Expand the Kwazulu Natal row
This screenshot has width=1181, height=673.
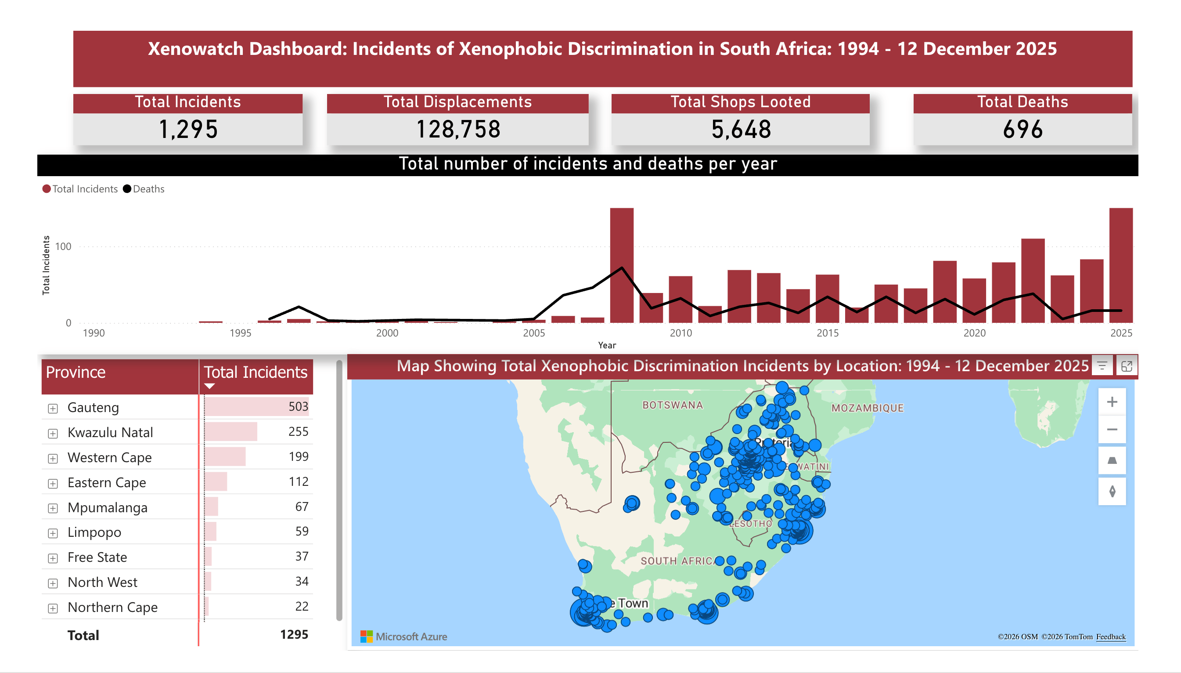(x=53, y=433)
